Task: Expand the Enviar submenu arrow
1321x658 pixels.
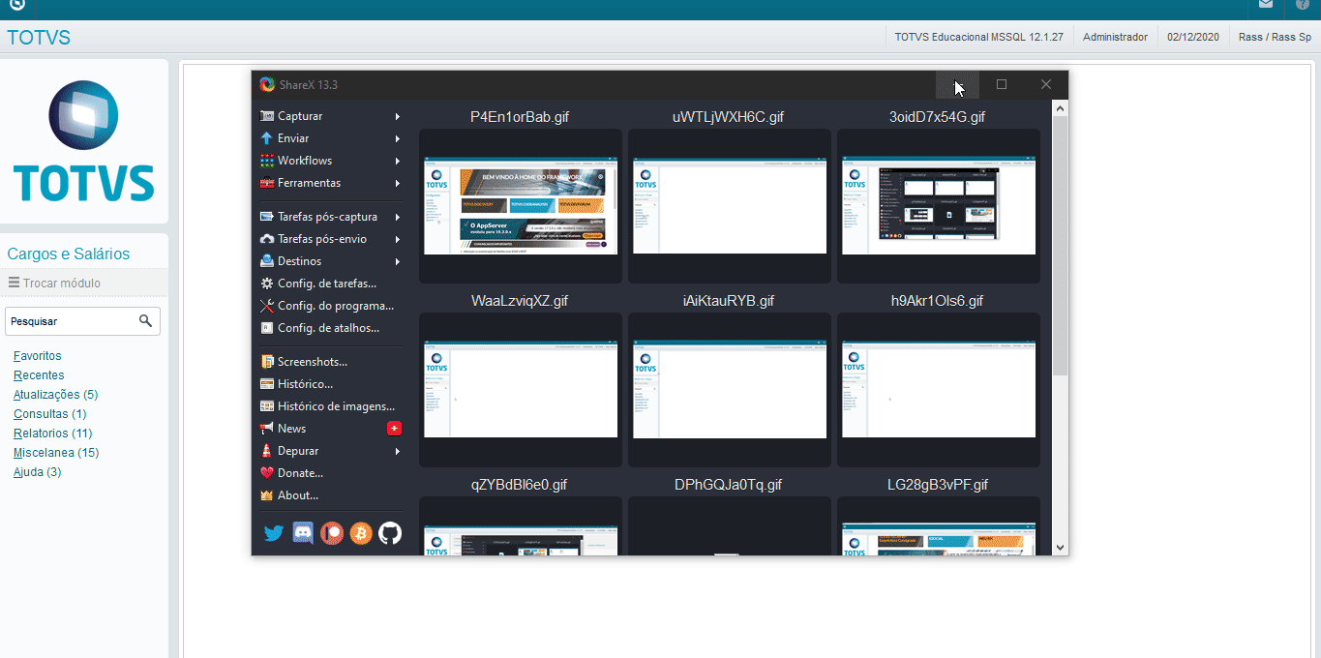Action: click(398, 138)
